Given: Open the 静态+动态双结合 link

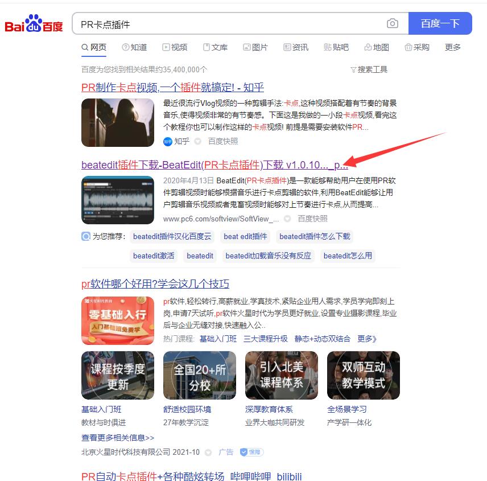Looking at the screenshot, I should pyautogui.click(x=323, y=339).
